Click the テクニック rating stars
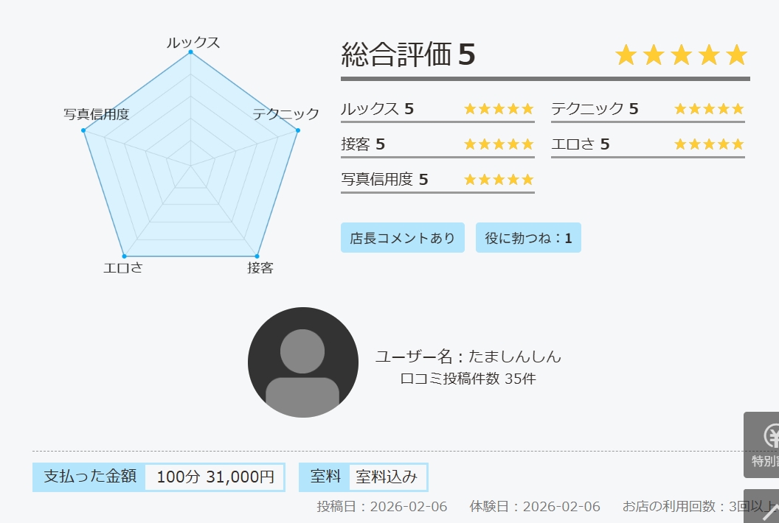The width and height of the screenshot is (779, 523). [x=708, y=109]
